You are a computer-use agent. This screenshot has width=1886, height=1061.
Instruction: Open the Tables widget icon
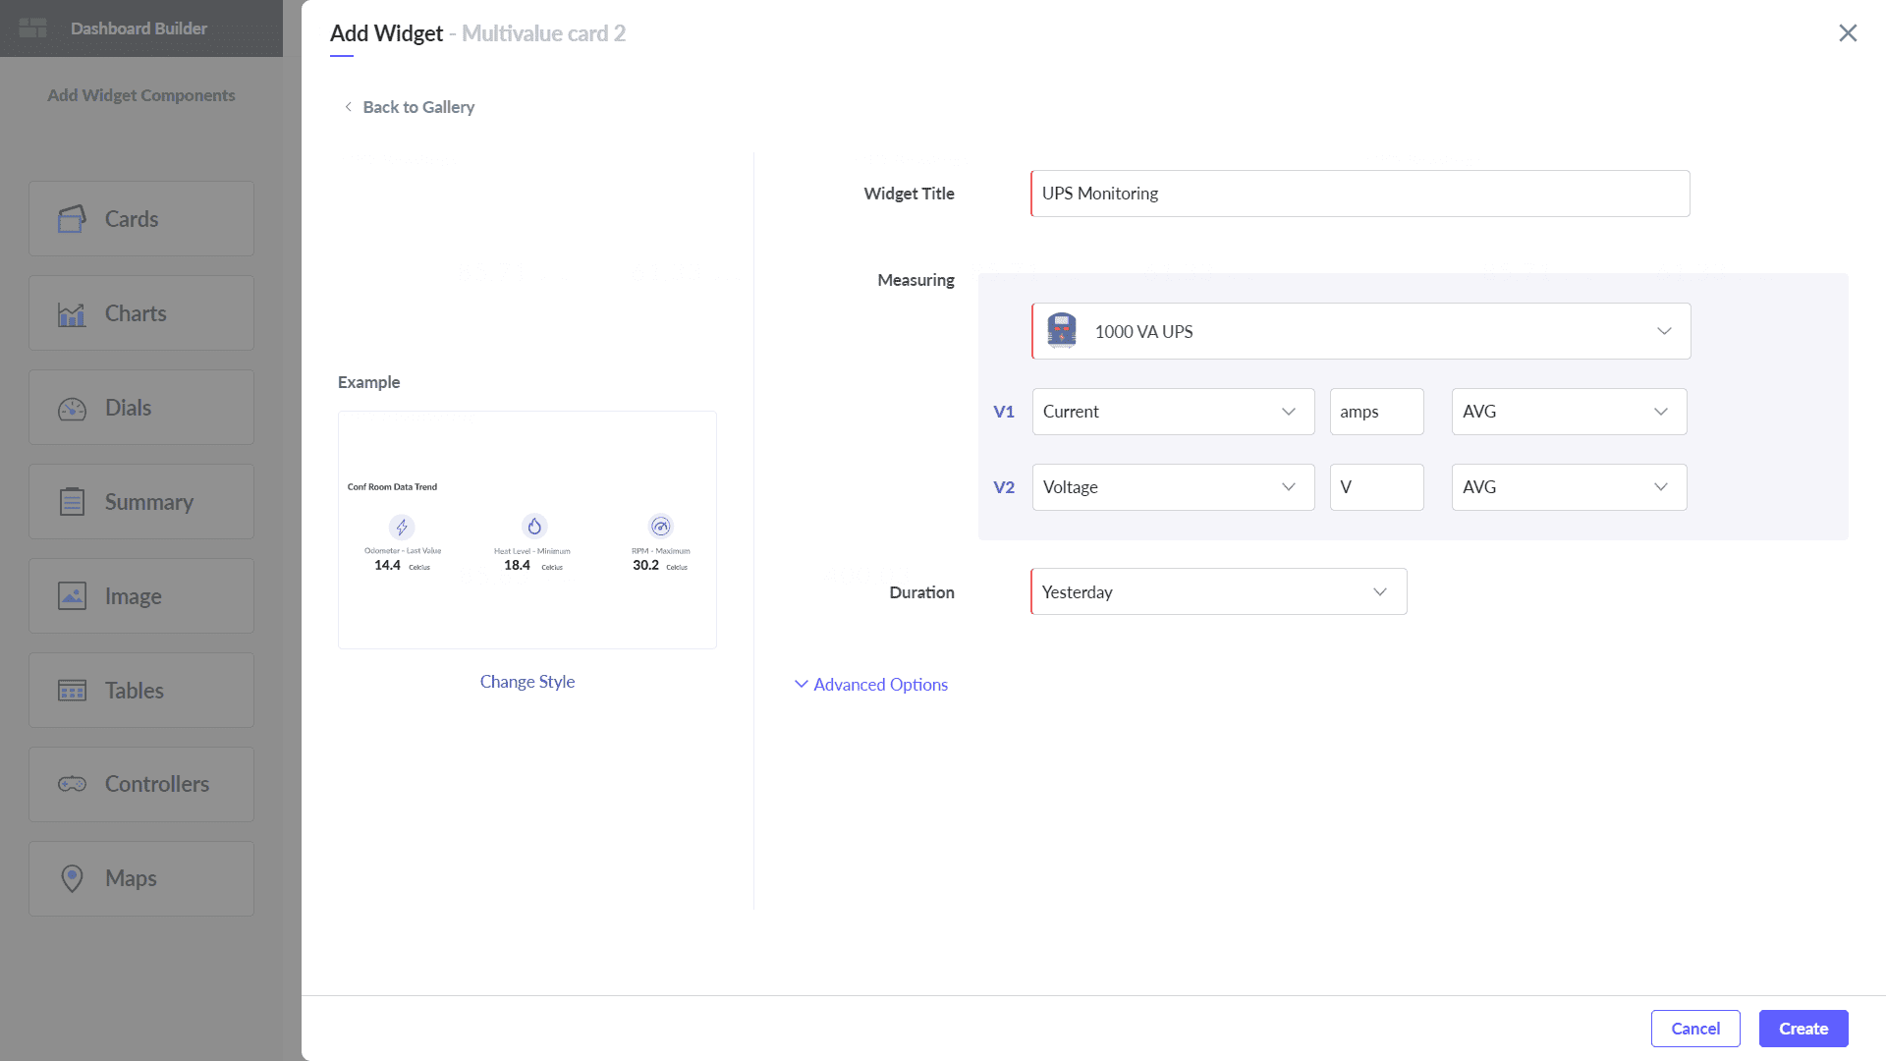click(72, 691)
